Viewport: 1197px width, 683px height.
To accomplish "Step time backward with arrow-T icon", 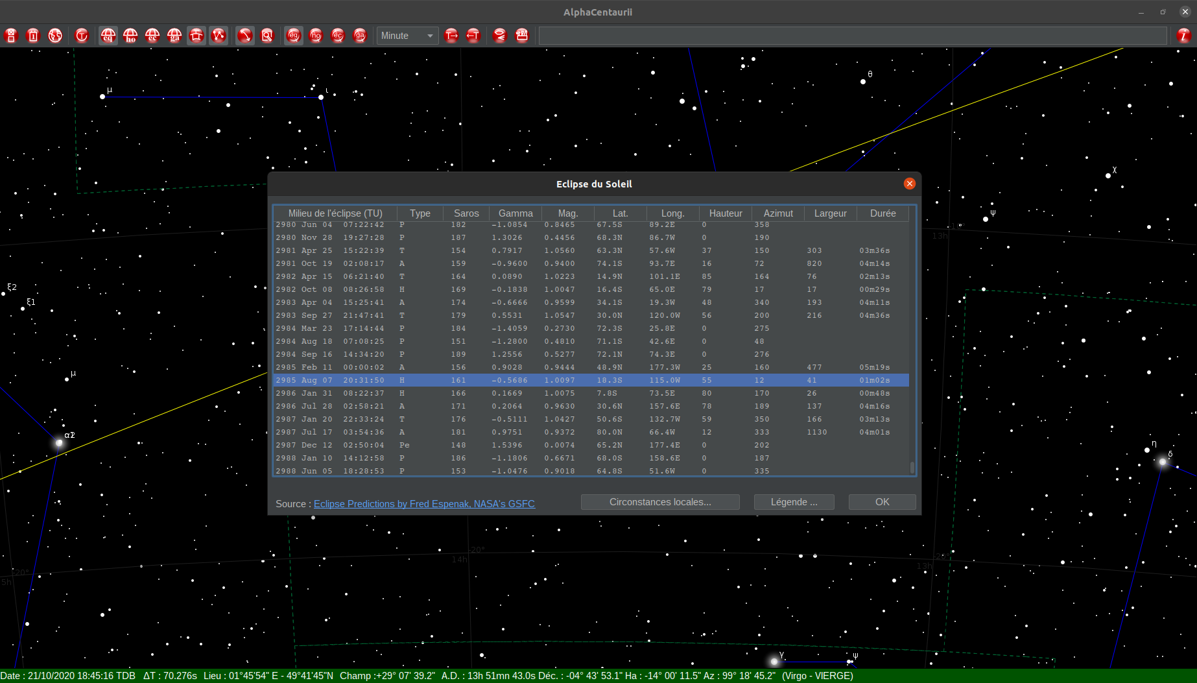I will pyautogui.click(x=473, y=36).
